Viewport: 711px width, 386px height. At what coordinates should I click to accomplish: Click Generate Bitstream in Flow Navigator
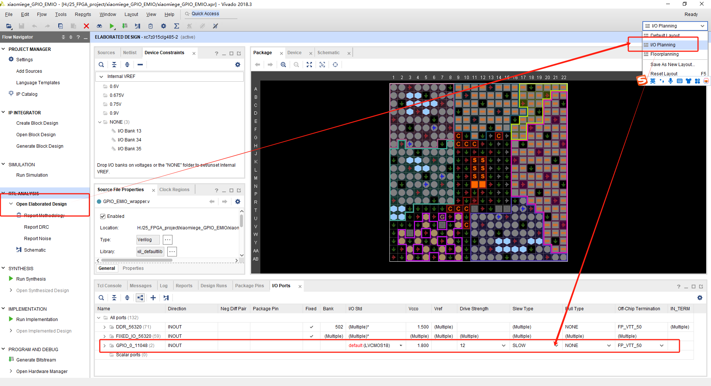pos(36,360)
